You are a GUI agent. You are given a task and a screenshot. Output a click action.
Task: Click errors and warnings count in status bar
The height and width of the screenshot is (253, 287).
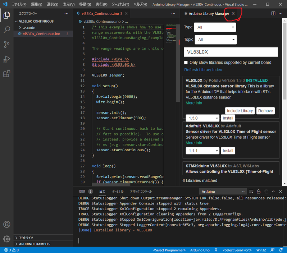point(12,250)
